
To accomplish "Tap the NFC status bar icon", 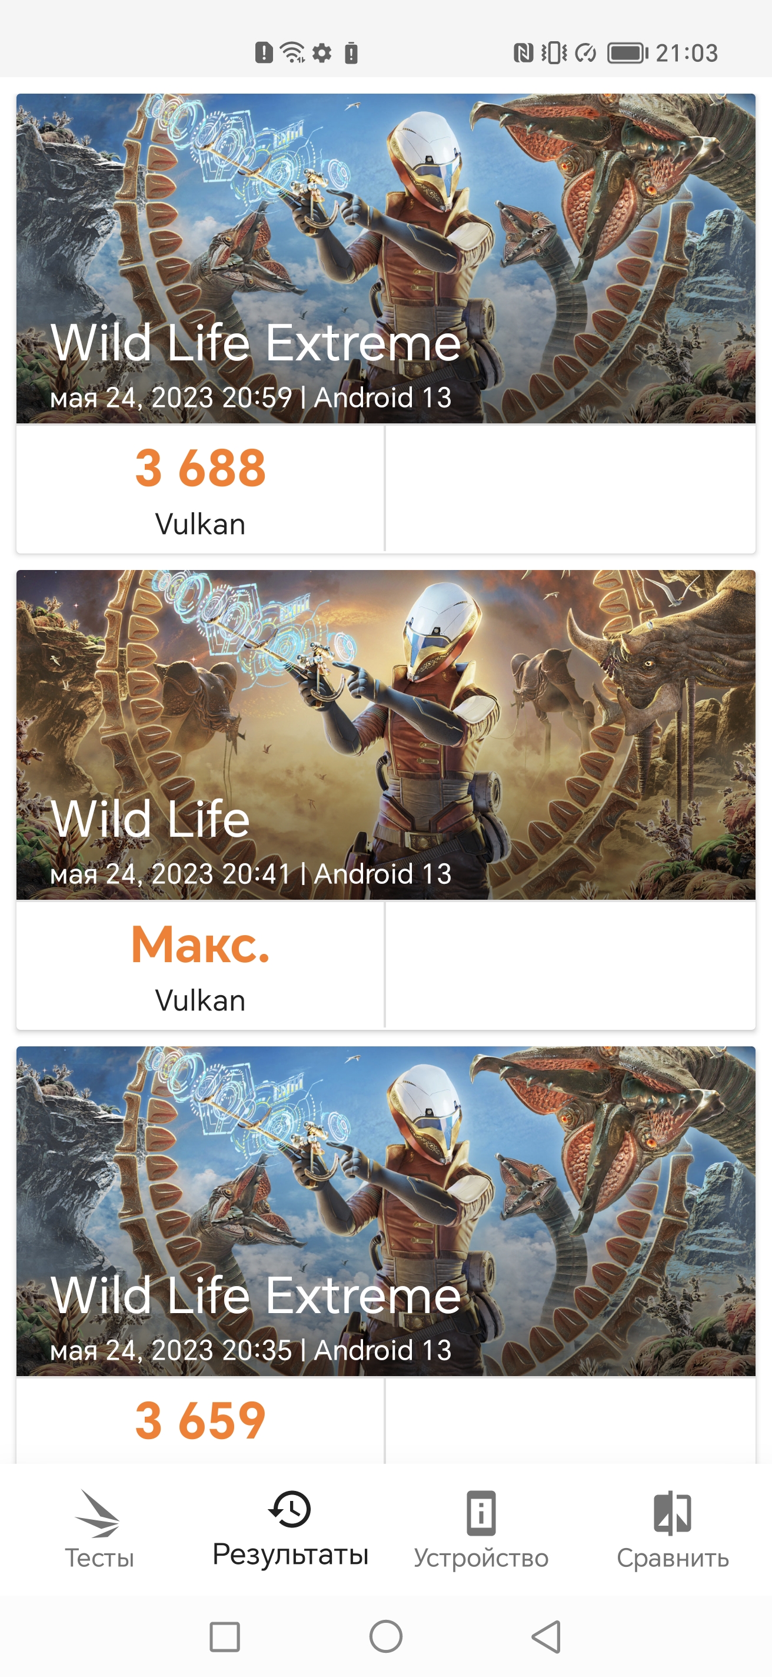I will pos(523,53).
